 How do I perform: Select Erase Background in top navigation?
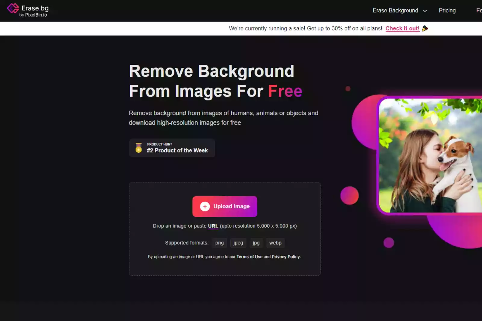tap(395, 11)
